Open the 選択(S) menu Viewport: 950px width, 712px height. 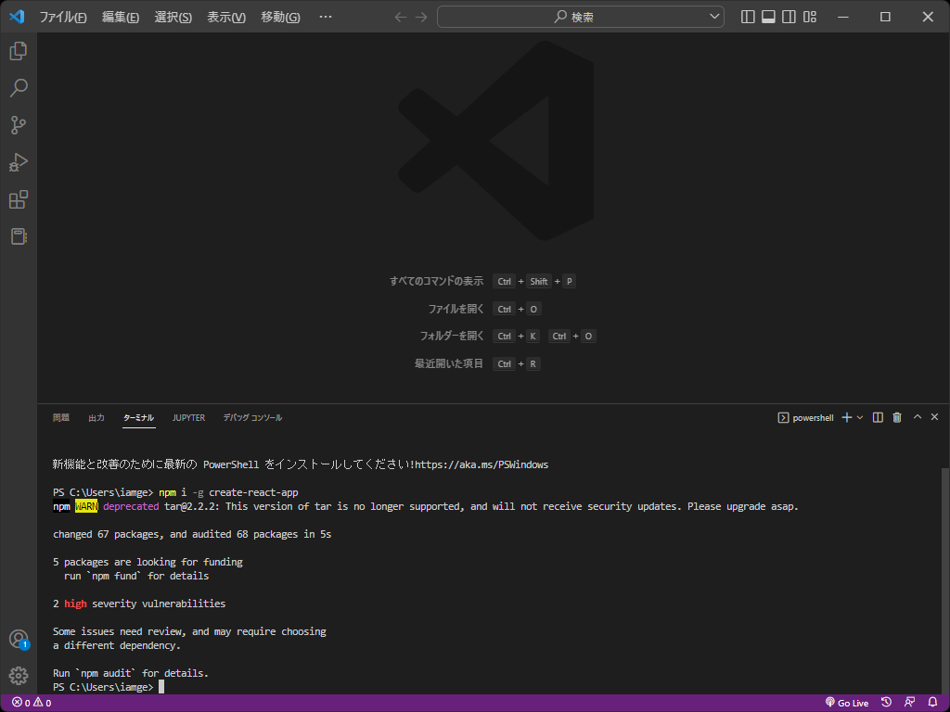click(x=173, y=17)
